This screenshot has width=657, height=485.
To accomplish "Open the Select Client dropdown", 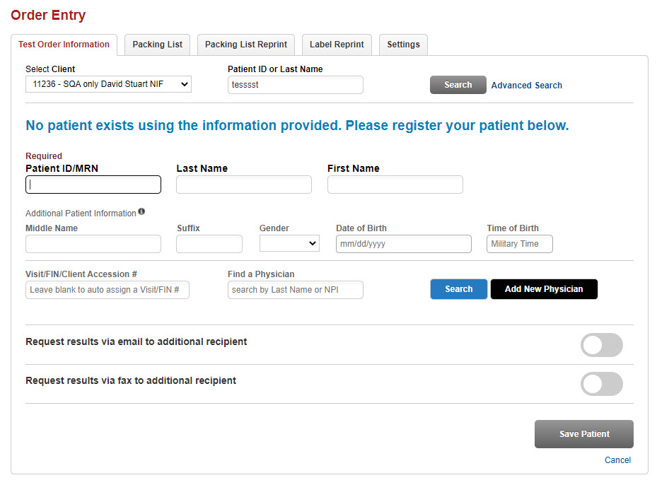I will click(108, 84).
